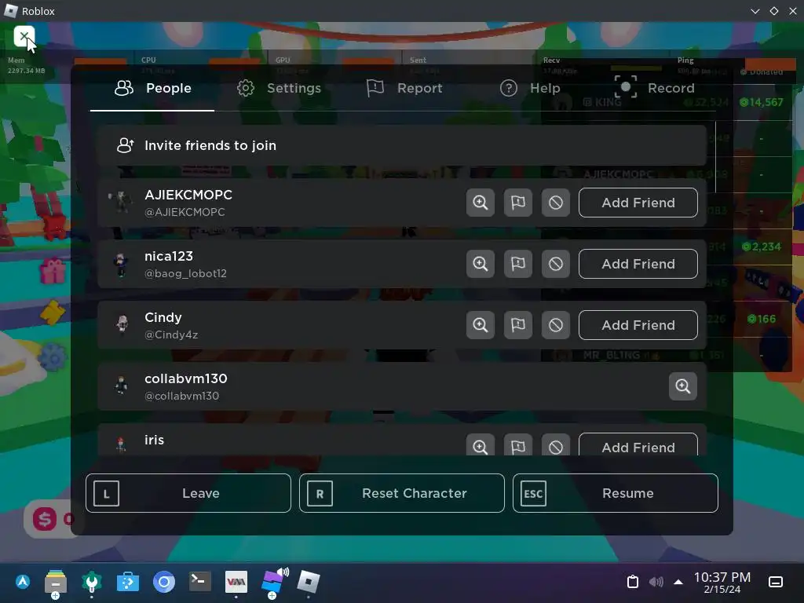Open the application launcher in taskbar
This screenshot has width=804, height=603.
coord(23,582)
